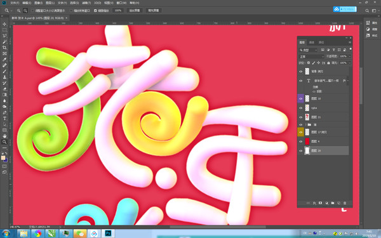
Task: Select the Rectangular Marquee tool
Action: pos(4,30)
